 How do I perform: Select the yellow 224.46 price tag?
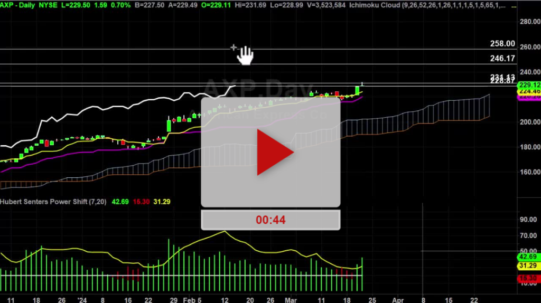pyautogui.click(x=528, y=91)
